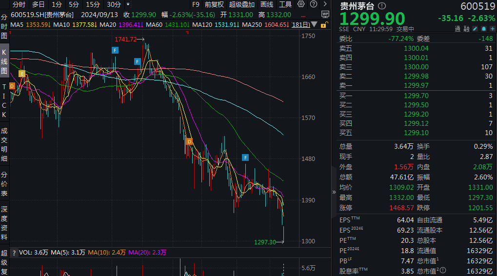
Task: Click the pencil edit icon in quote panel
Action: click(475, 29)
